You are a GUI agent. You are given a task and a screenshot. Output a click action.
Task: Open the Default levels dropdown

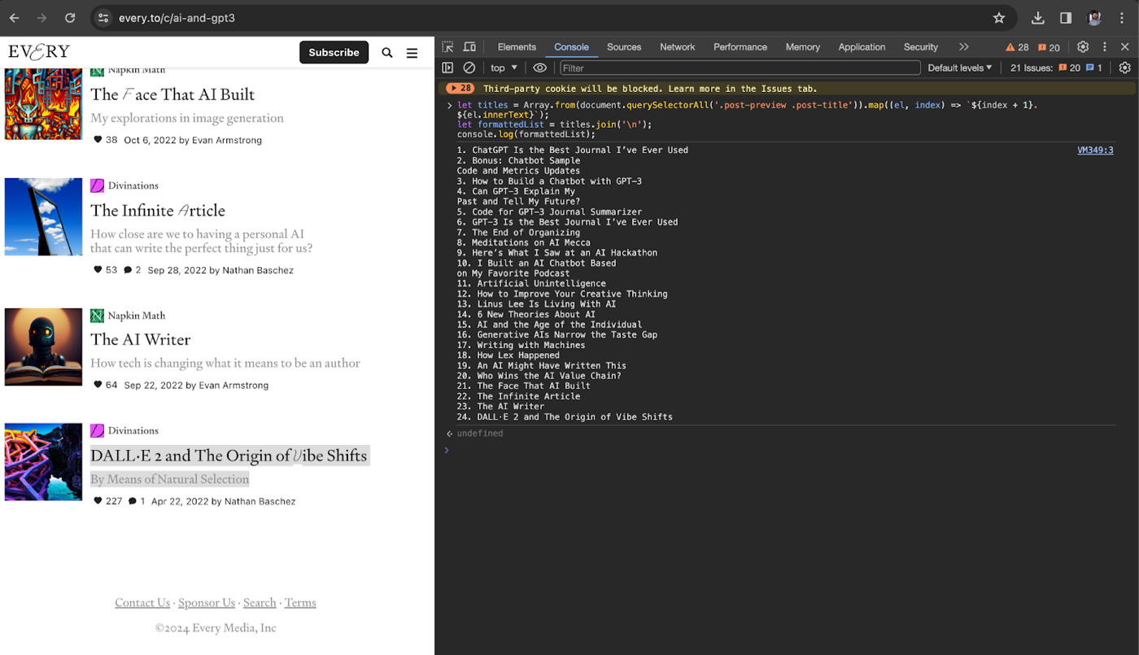click(x=960, y=68)
